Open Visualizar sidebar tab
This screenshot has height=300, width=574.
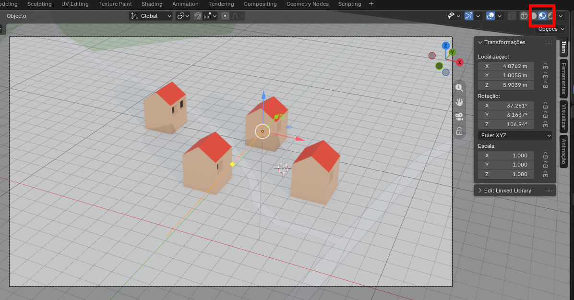[x=564, y=117]
